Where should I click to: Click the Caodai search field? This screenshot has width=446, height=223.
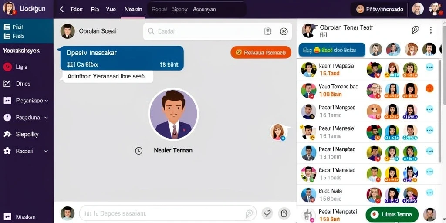[218, 31]
